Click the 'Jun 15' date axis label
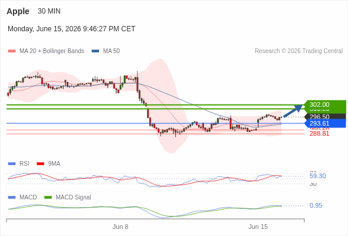348x236 pixels. click(258, 227)
